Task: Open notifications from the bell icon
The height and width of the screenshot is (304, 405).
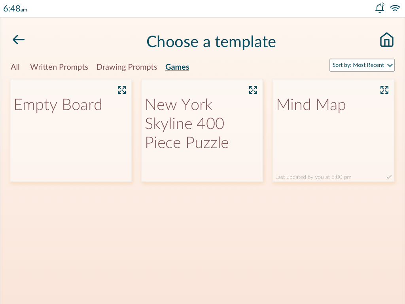Action: coord(380,8)
